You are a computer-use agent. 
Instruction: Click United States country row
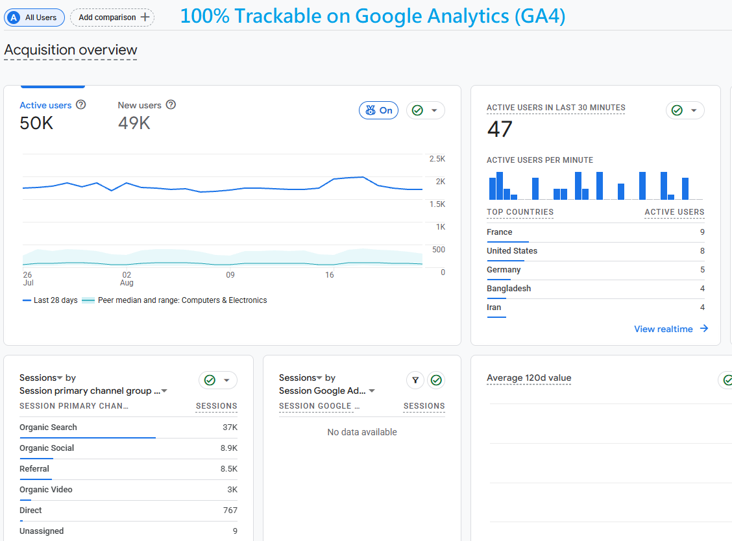595,251
